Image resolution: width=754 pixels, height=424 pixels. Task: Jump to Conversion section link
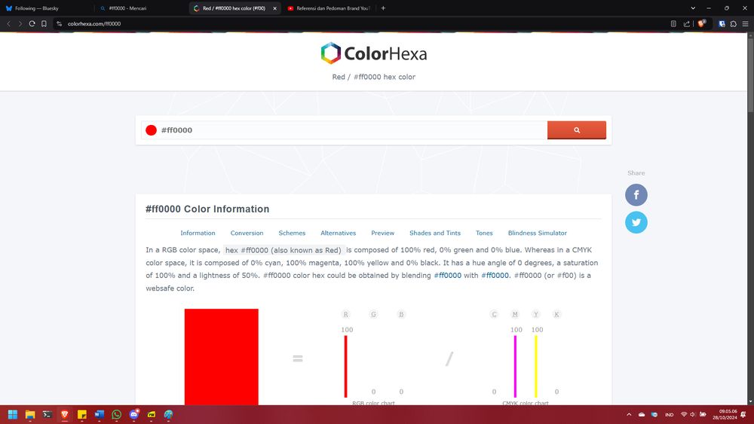pos(247,233)
